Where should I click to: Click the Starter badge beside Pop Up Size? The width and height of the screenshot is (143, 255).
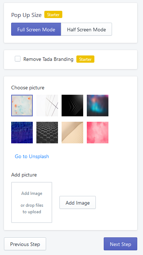tap(53, 14)
